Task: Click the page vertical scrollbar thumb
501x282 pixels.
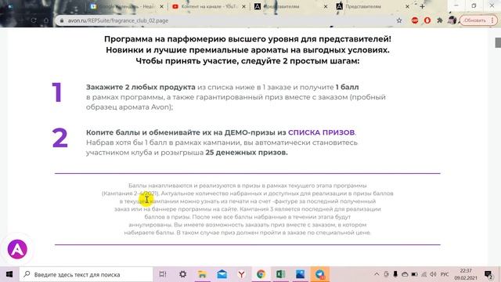Action: 498,42
